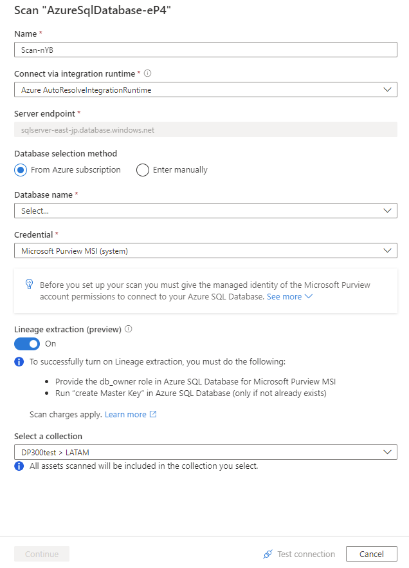The image size is (409, 568).
Task: Click the plug icon beside Test connection
Action: coord(268,554)
